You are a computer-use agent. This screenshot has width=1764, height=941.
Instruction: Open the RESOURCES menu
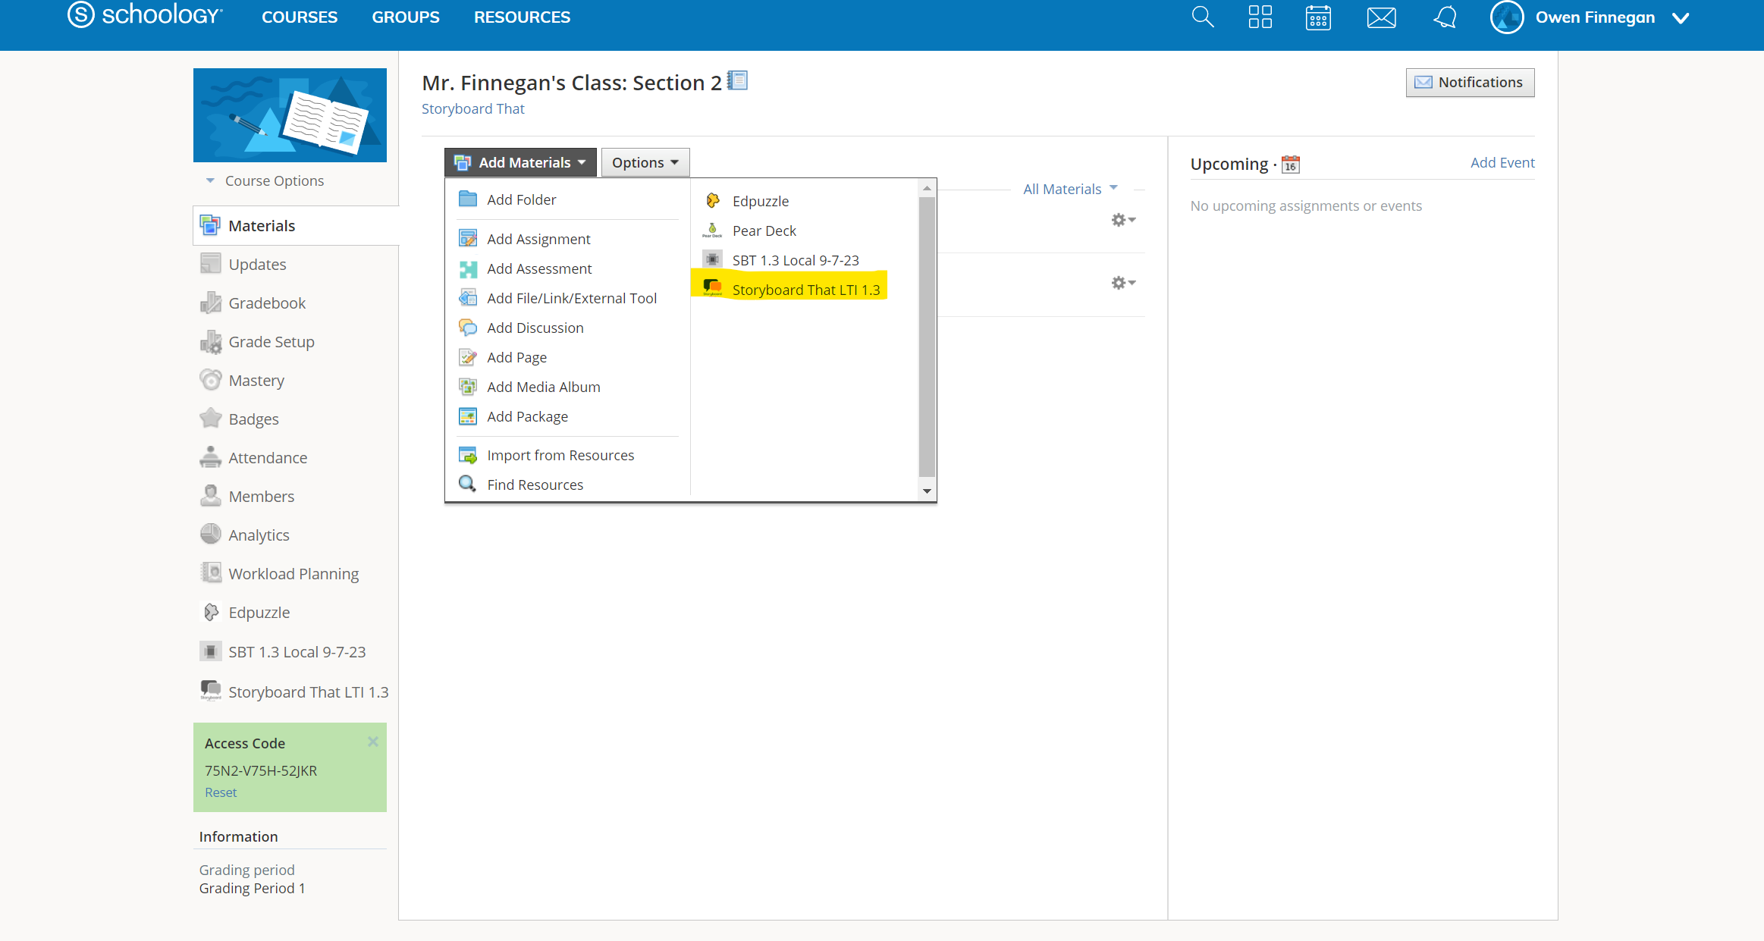pyautogui.click(x=522, y=17)
